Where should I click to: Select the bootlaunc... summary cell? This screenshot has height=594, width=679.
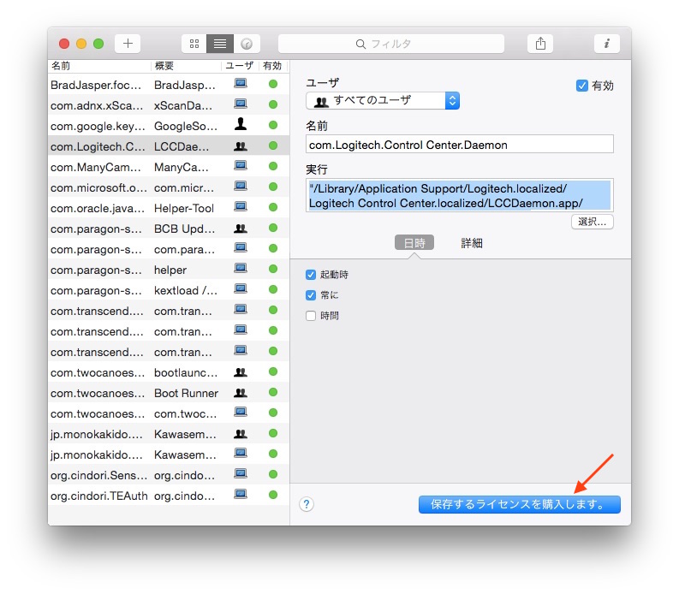click(186, 373)
